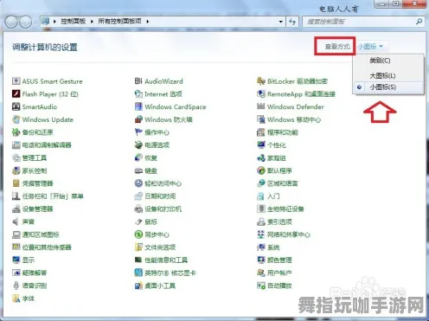Image resolution: width=429 pixels, height=321 pixels.
Task: Open the 日期和时间 link
Action: pos(160,196)
